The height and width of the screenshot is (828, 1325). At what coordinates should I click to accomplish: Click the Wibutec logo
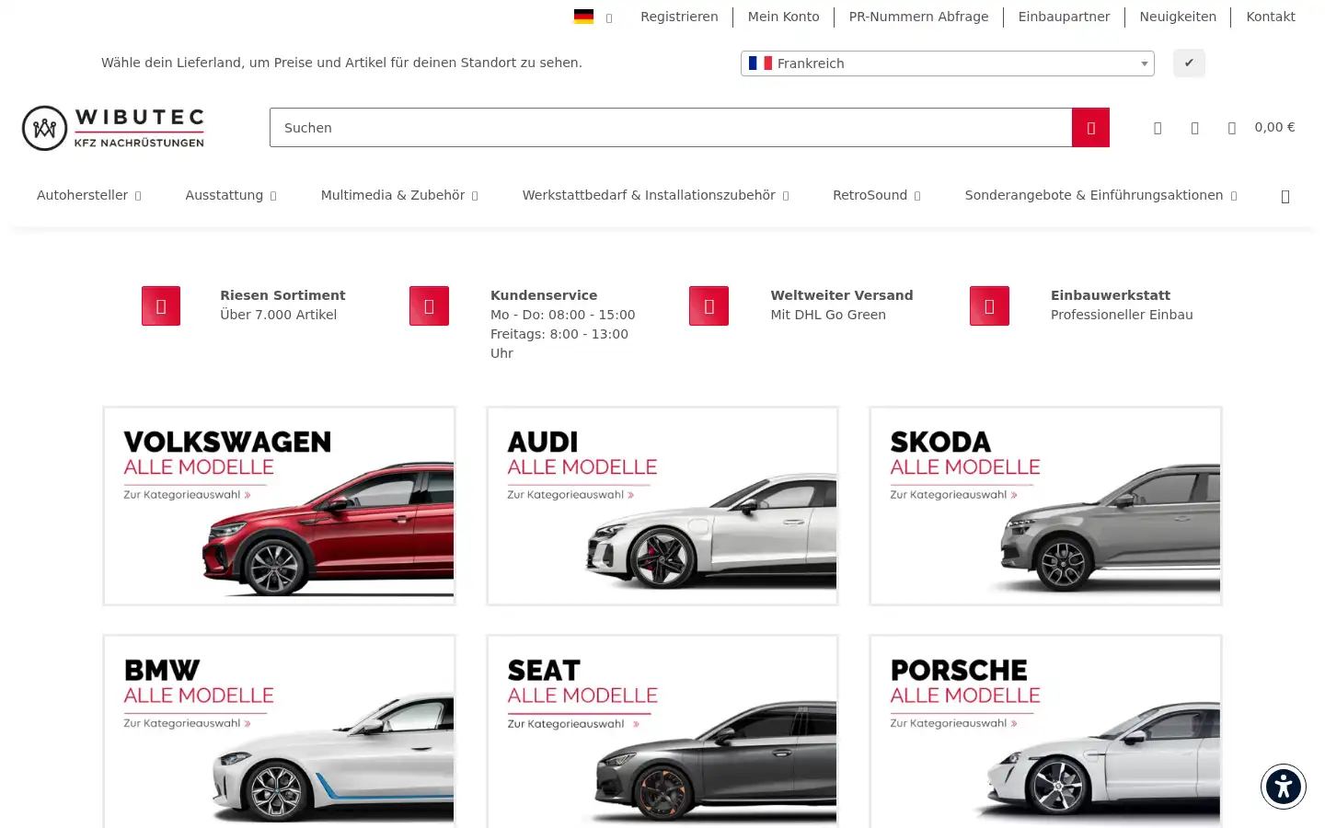(113, 128)
